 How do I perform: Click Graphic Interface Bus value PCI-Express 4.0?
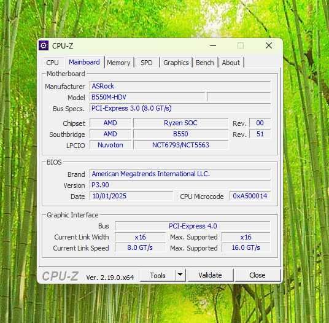pyautogui.click(x=193, y=226)
